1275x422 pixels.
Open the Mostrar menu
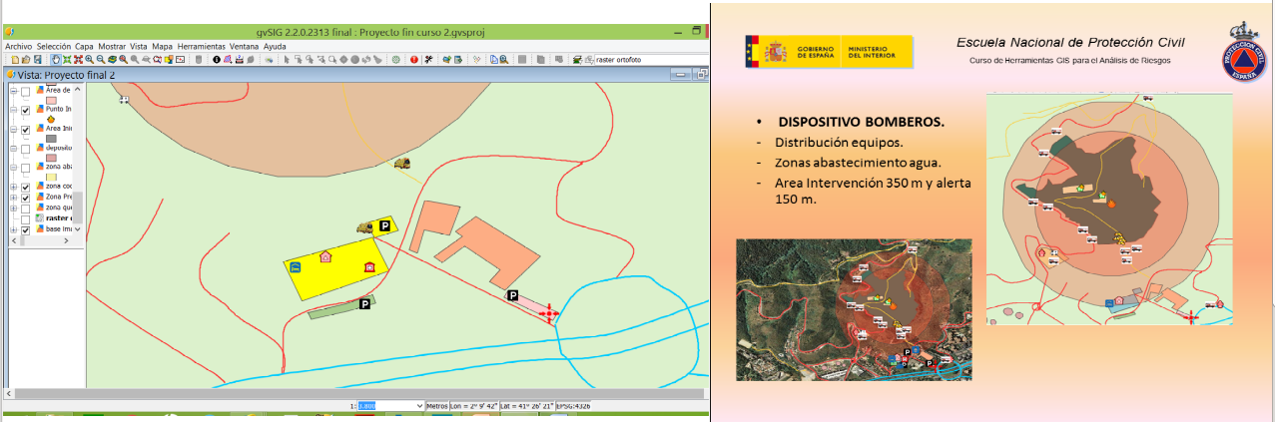click(x=112, y=46)
